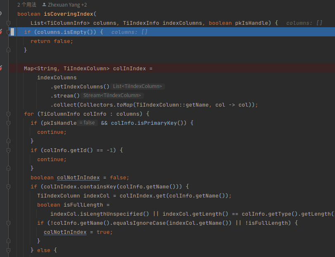Click the 'col -> col' lambda expression
This screenshot has width=335, height=257.
pyautogui.click(x=232, y=105)
